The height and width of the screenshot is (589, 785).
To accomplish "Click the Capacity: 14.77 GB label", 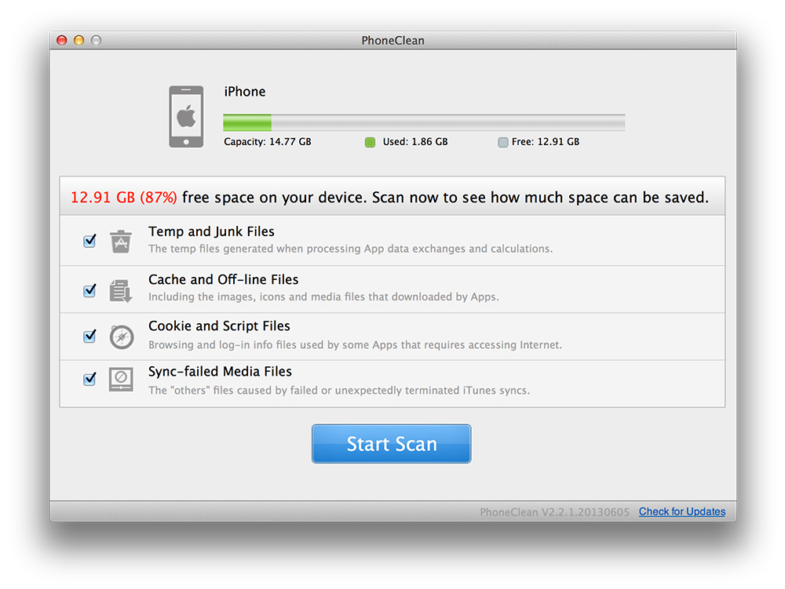I will [x=268, y=142].
